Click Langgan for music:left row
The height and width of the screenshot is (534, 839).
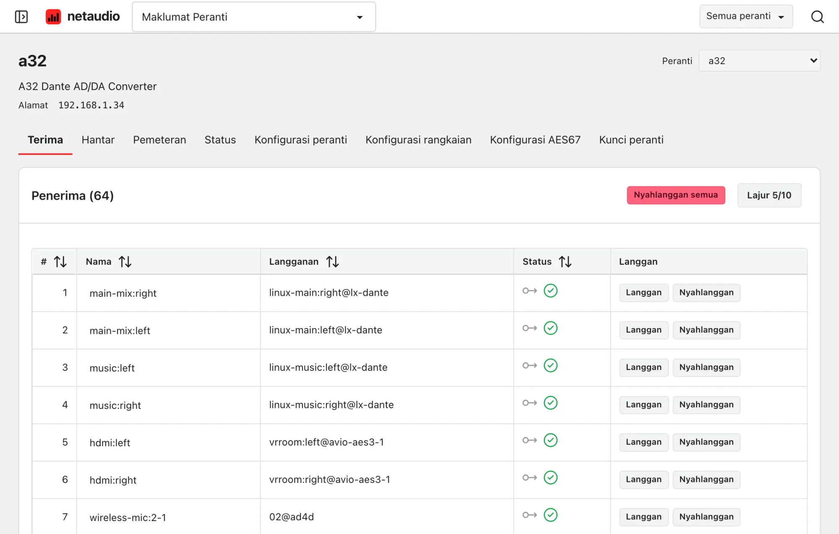(x=644, y=367)
